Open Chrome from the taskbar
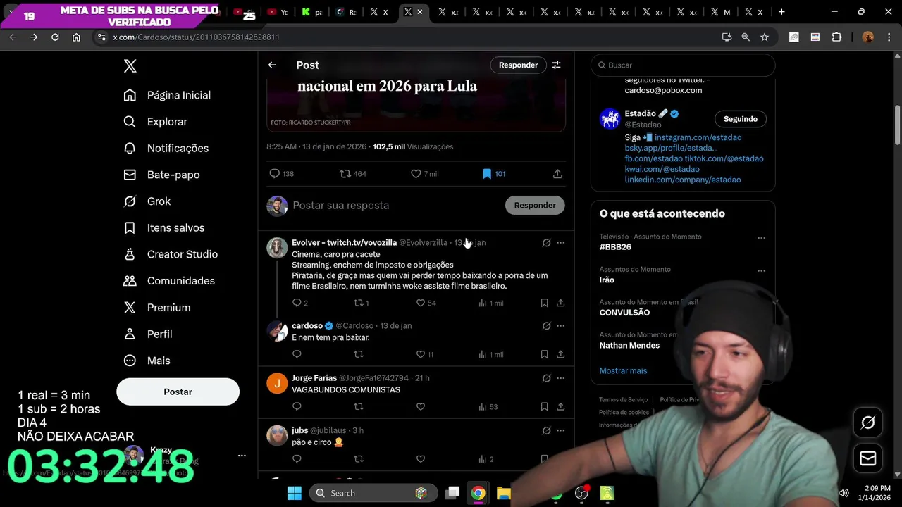Viewport: 902px width, 507px height. pos(478,493)
